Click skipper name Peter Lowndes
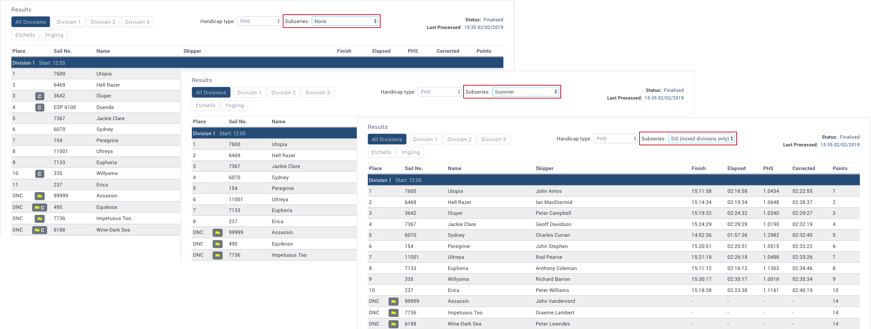 (553, 324)
